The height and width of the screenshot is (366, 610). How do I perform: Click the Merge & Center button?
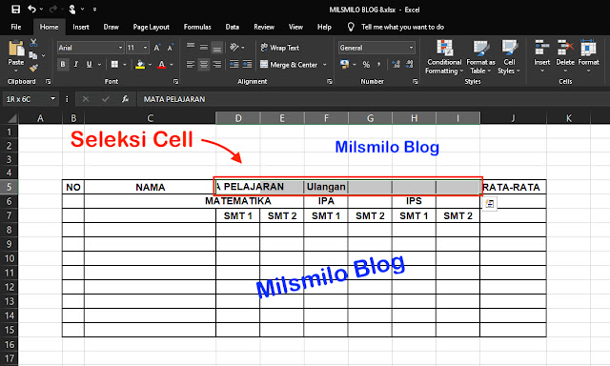point(289,65)
